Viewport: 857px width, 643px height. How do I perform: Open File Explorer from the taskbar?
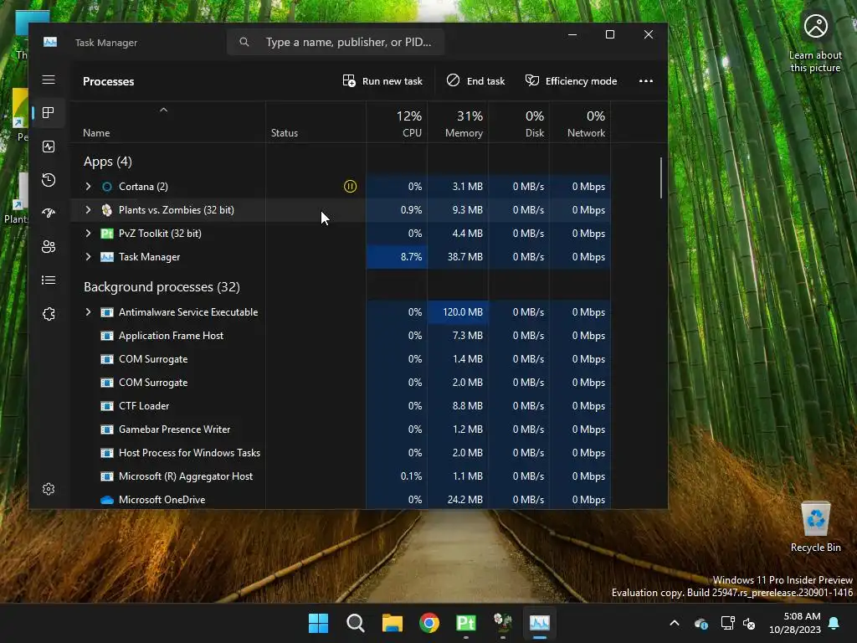click(x=393, y=623)
